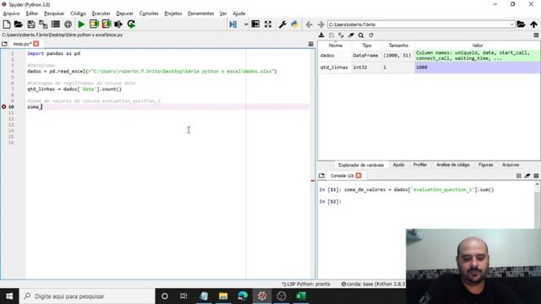The width and height of the screenshot is (541, 304).
Task: Search variables by name
Action: (361, 35)
